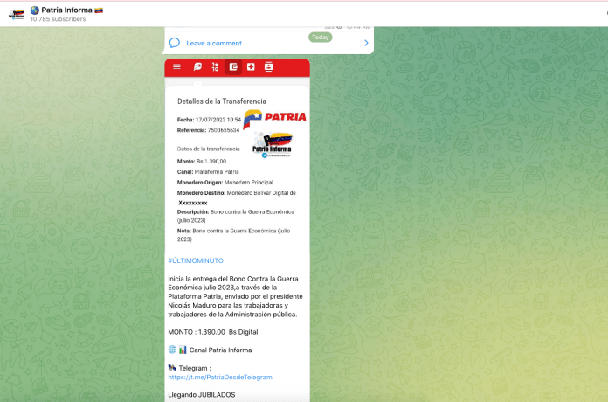The height and width of the screenshot is (402, 608).
Task: Open the t.me/PatriaDesdeTelegram link
Action: 220,378
